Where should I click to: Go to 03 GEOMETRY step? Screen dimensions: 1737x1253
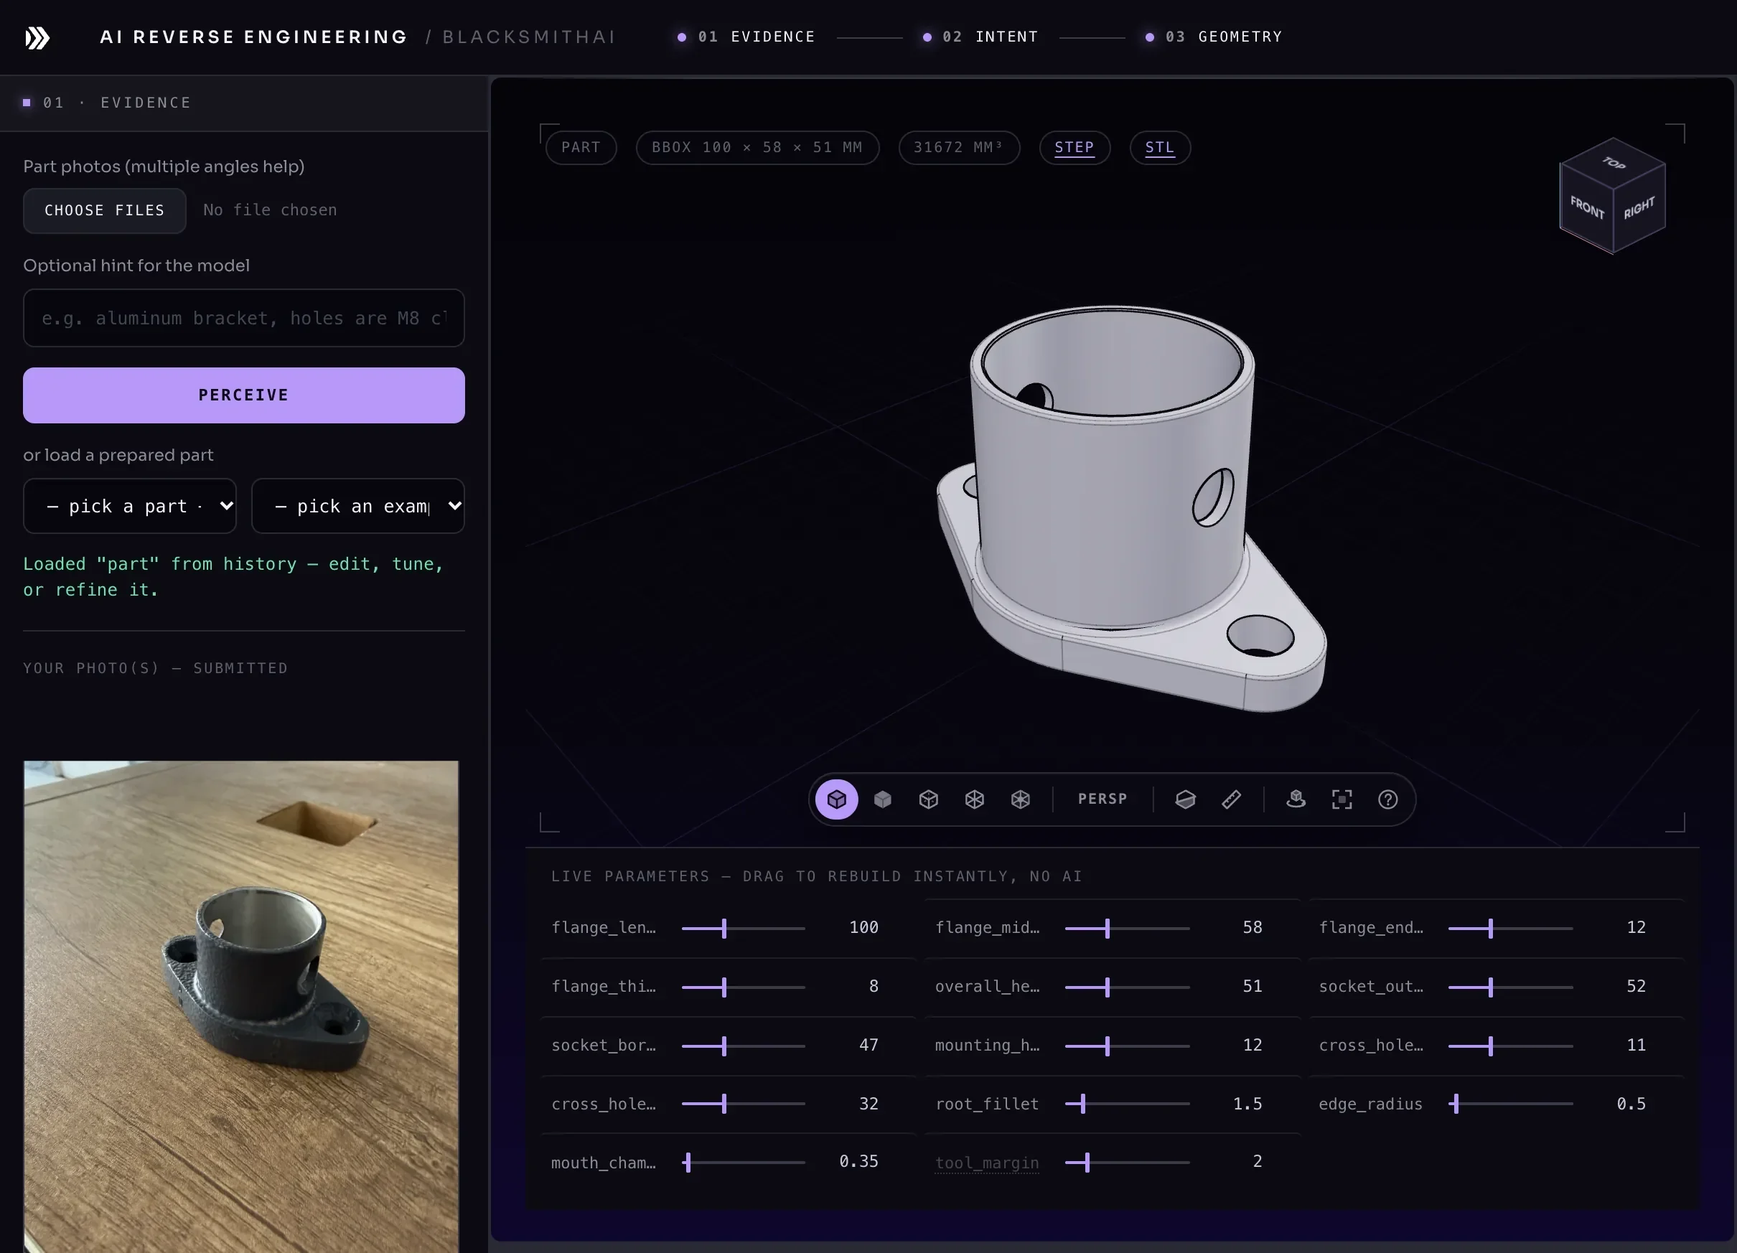[1214, 37]
